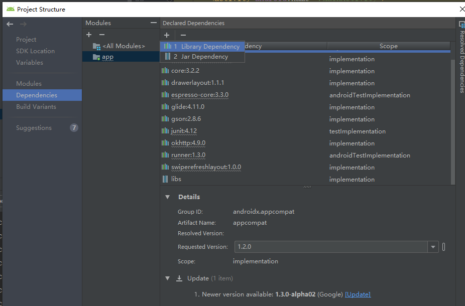Click the library icon beside gson:2.8.6
The image size is (465, 306).
[x=165, y=119]
